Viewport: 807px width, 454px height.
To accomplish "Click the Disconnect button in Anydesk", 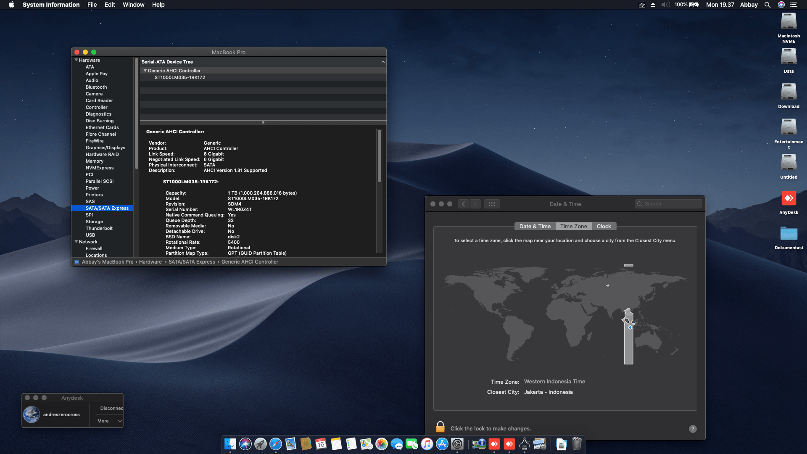I will [111, 408].
